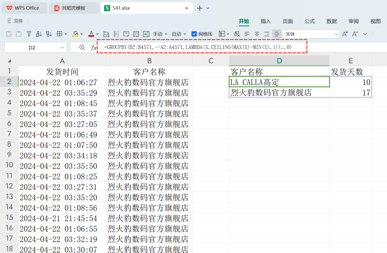Toggle the highlighted justify alignment icon
Image resolution: width=387 pixels, height=253 pixels.
tap(277, 34)
